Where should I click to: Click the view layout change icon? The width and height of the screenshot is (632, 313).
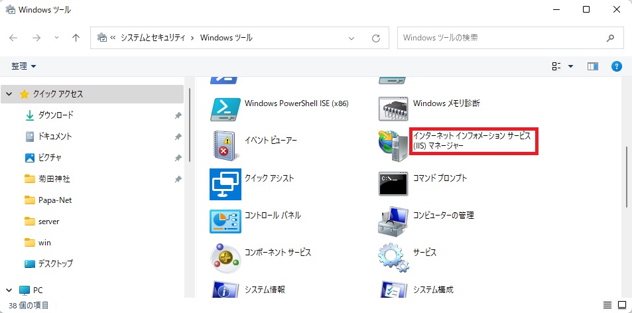(x=556, y=66)
